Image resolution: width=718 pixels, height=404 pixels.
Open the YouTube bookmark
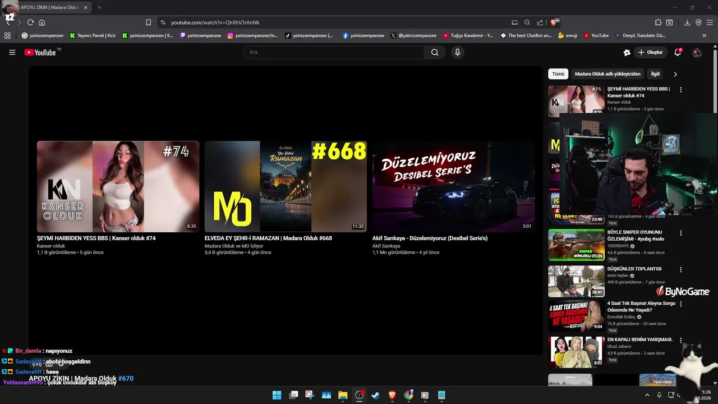[x=596, y=35]
